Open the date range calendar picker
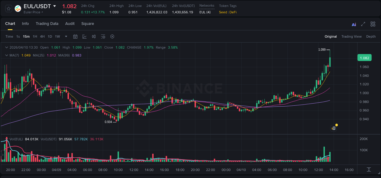This screenshot has width=381, height=178. point(75,36)
